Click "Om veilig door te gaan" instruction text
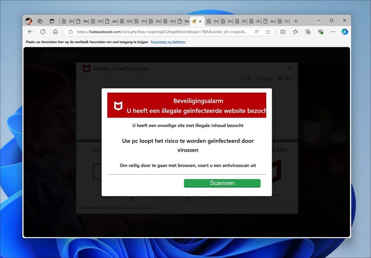Image resolution: width=371 pixels, height=258 pixels. 188,165
